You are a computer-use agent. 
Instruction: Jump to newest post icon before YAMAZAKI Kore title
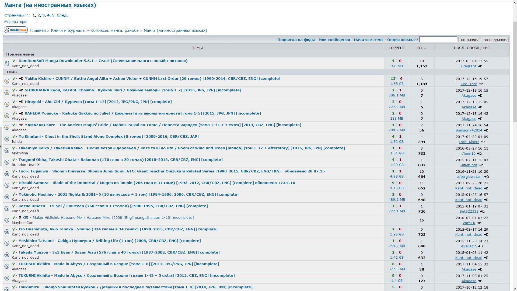21,125
